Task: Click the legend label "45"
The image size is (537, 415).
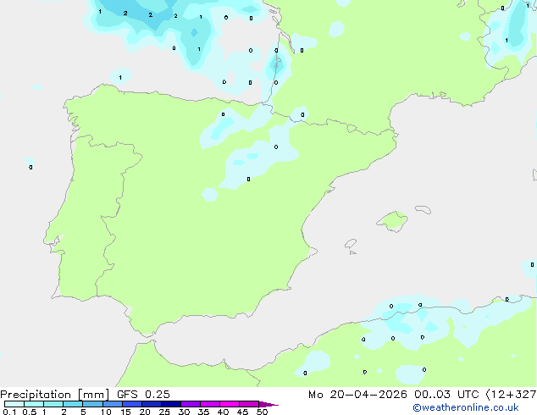Action: [242, 412]
